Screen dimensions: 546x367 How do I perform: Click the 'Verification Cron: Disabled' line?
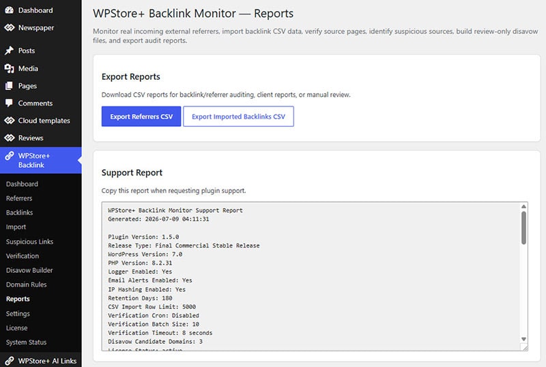pos(154,315)
